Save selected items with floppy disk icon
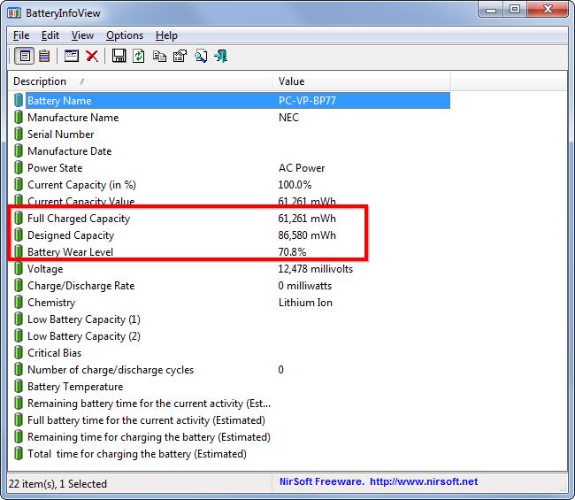The width and height of the screenshot is (575, 500). point(119,57)
